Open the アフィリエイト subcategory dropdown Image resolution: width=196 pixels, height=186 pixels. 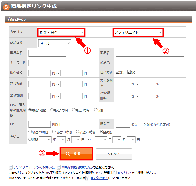point(138,32)
